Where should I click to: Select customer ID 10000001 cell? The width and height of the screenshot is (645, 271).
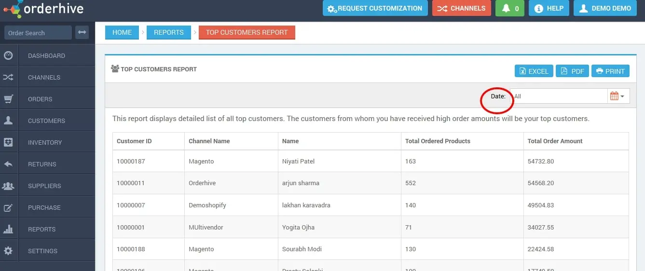click(x=149, y=227)
